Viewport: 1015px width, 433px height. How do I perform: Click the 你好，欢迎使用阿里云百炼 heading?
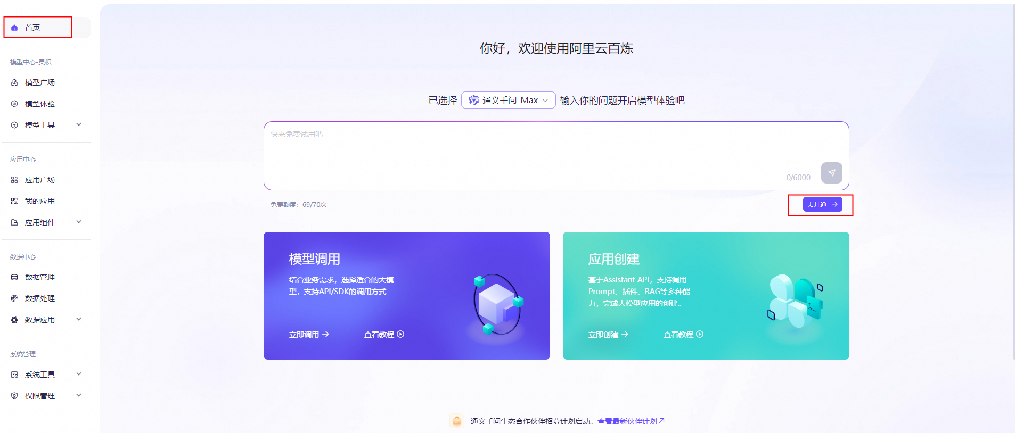point(556,48)
